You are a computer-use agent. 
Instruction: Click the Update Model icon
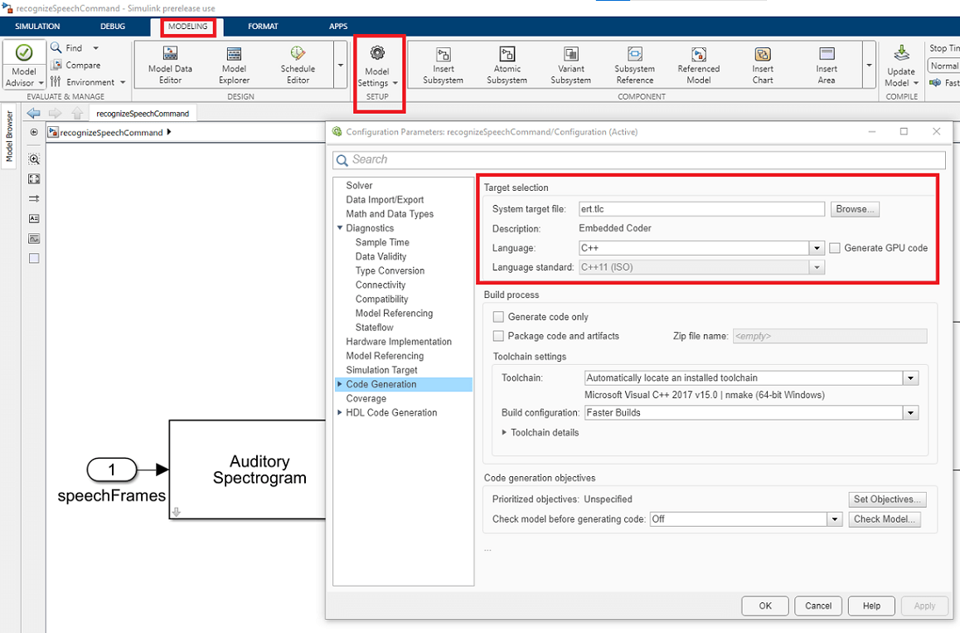[x=901, y=54]
